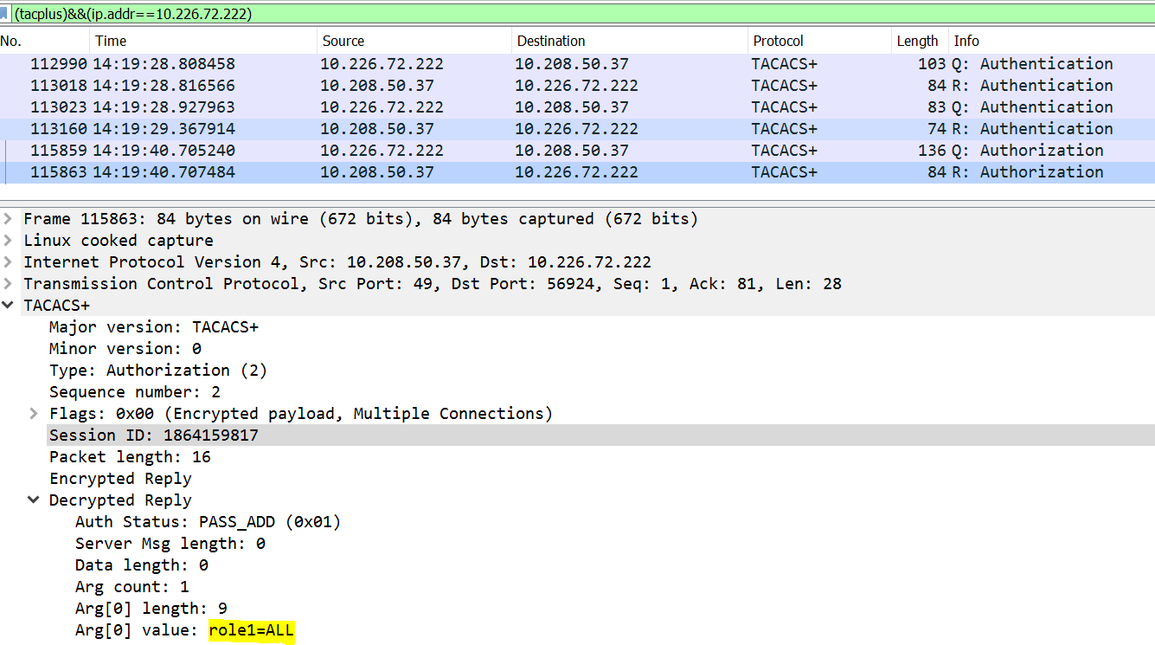Click the display filter bookmark icon
The height and width of the screenshot is (645, 1155).
(4, 14)
